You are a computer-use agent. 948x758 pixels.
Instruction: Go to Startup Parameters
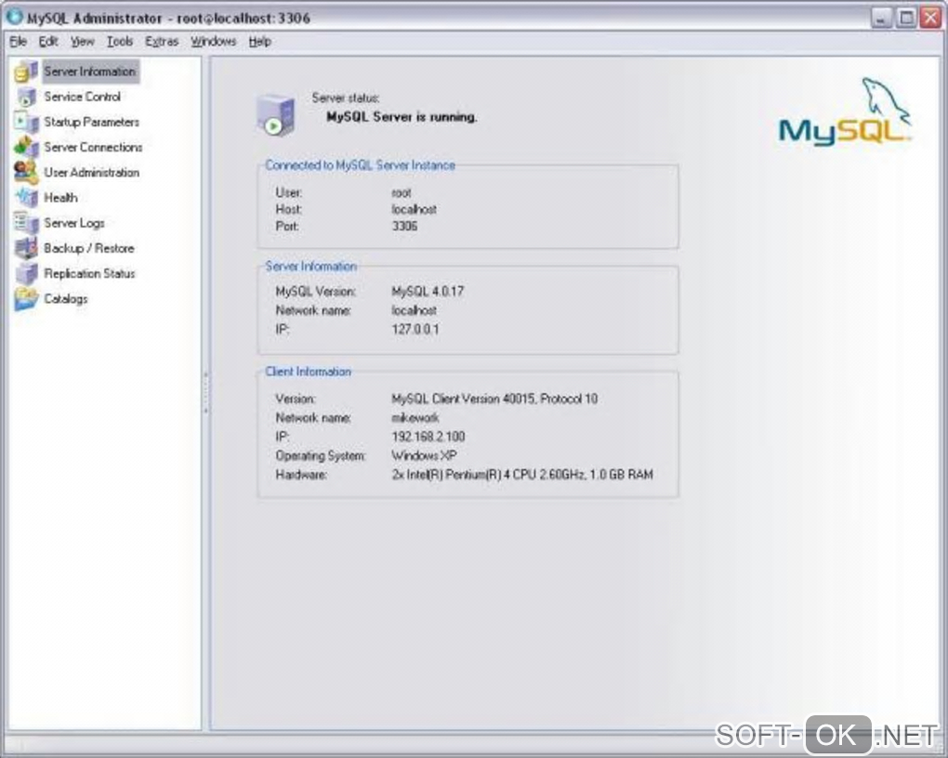[91, 122]
